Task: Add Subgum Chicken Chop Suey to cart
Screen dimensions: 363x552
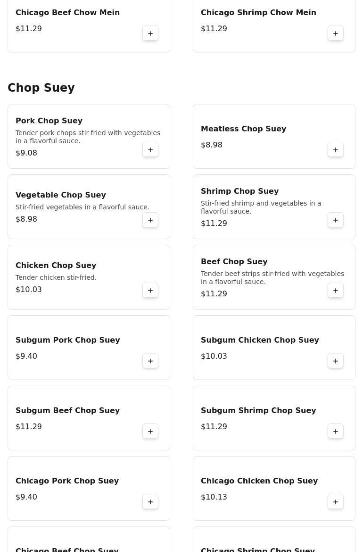Action: 336,361
